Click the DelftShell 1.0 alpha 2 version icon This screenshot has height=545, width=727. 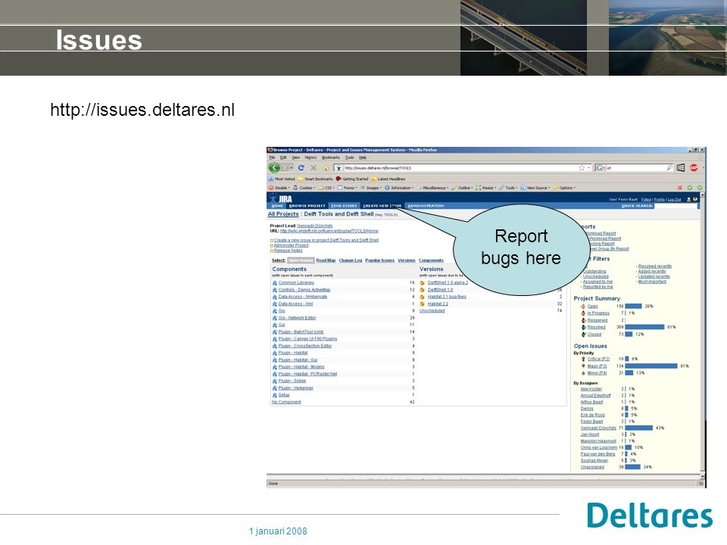click(422, 282)
